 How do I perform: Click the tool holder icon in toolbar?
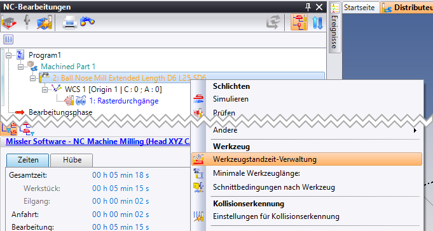[x=27, y=22]
